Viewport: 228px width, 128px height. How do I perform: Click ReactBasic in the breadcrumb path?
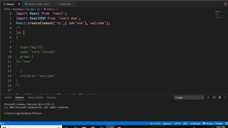(x=18, y=9)
